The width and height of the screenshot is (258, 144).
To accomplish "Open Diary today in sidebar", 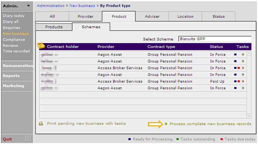I will 14,16.
